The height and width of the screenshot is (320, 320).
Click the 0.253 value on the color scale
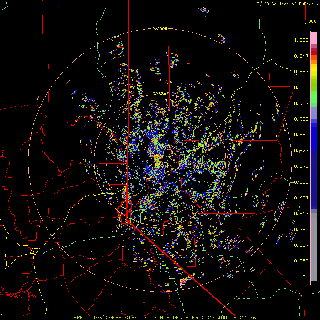coord(301,261)
